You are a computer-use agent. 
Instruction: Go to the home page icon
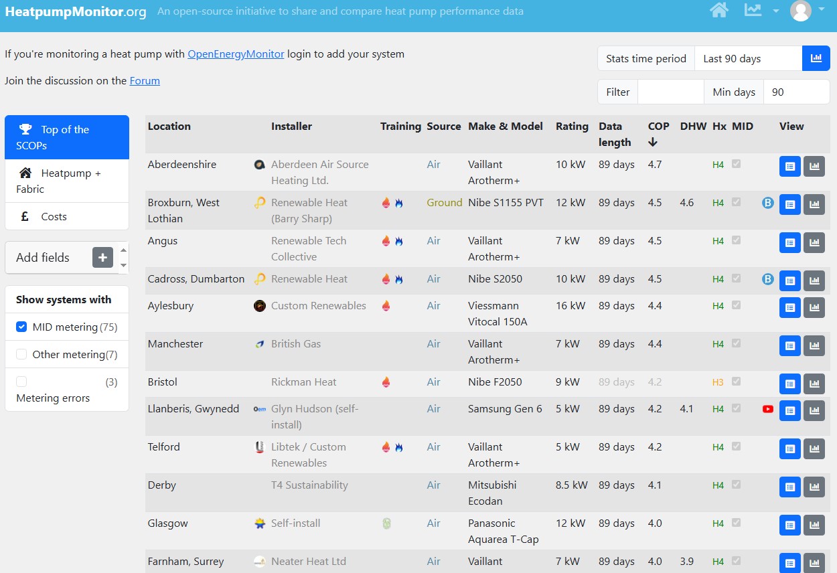(719, 10)
